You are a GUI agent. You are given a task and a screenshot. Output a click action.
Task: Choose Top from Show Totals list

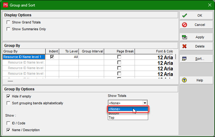[112, 118]
